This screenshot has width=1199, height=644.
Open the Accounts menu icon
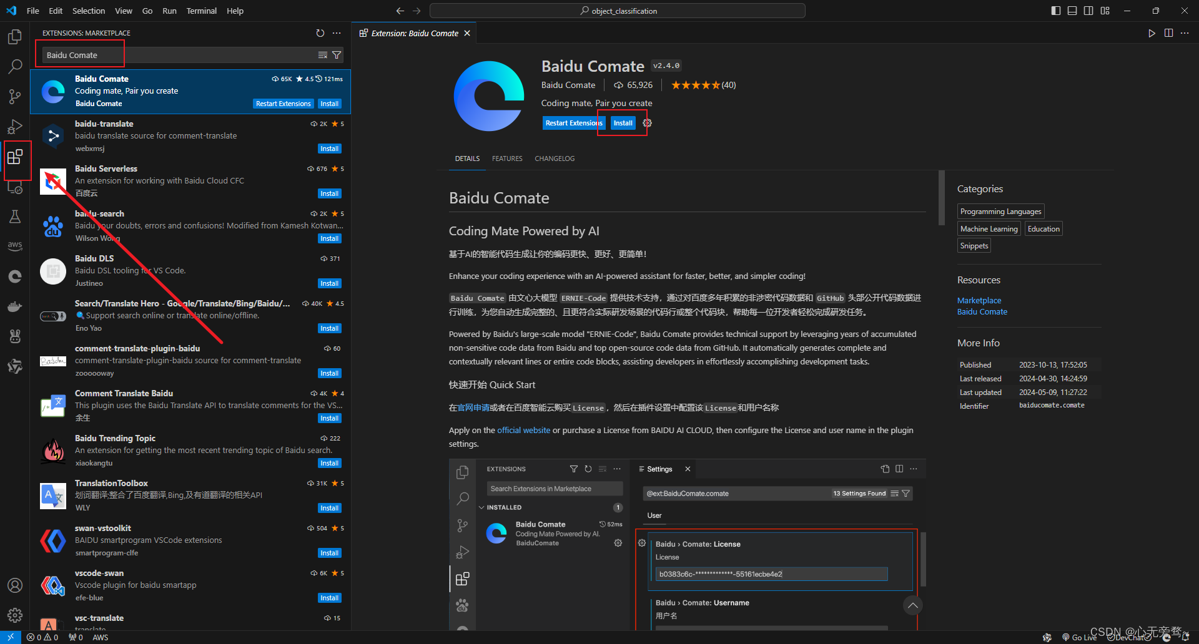pos(15,585)
